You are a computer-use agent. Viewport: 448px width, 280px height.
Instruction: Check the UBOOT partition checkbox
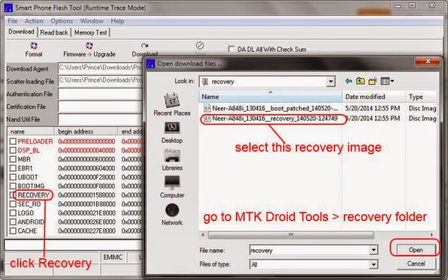(x=13, y=177)
